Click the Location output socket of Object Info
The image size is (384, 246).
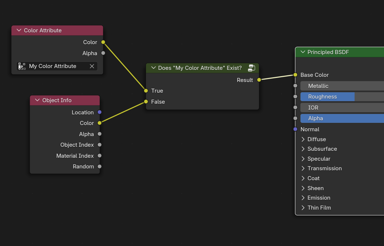coord(99,112)
